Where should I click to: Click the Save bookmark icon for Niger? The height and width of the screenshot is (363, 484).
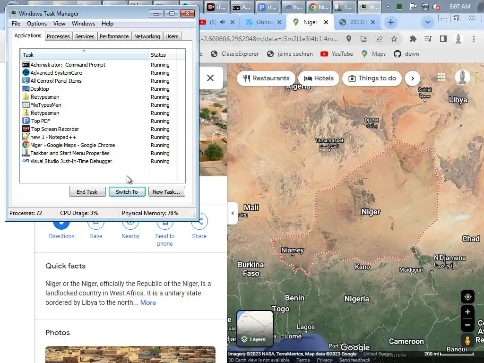coord(96,223)
